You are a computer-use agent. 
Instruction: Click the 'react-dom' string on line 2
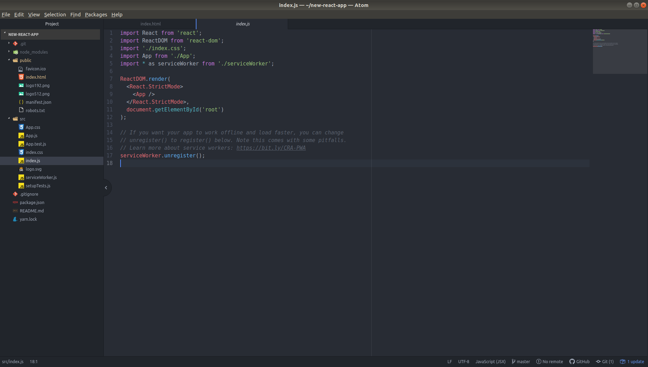click(x=203, y=41)
